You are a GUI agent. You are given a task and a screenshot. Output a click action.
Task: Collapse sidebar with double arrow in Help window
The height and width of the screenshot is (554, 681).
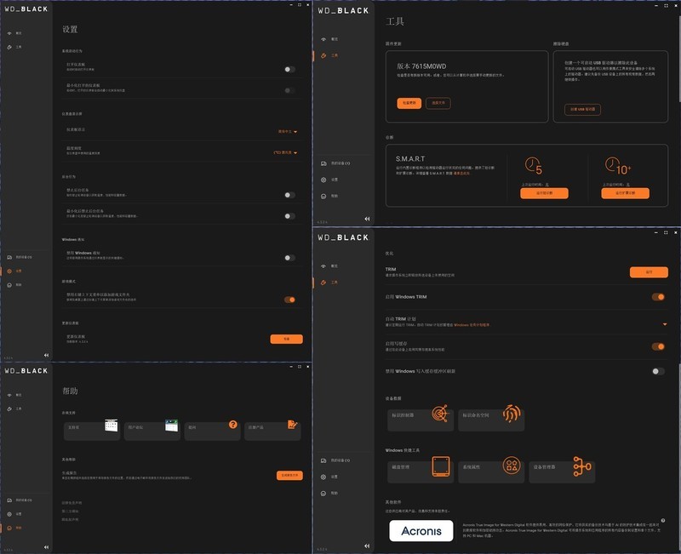pyautogui.click(x=47, y=547)
